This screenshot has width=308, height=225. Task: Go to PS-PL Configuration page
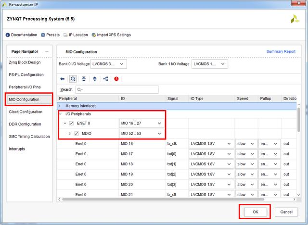click(26, 75)
